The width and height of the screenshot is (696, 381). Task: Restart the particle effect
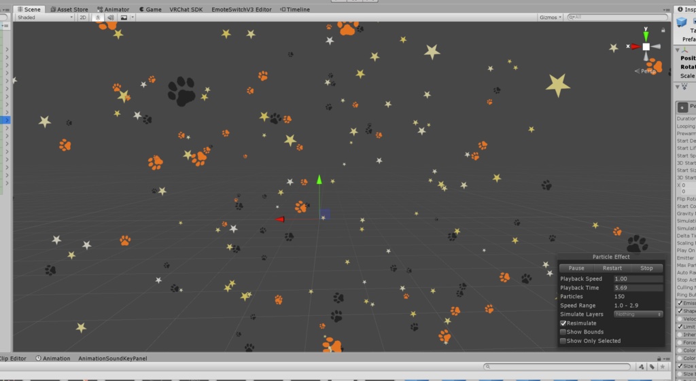coord(612,268)
